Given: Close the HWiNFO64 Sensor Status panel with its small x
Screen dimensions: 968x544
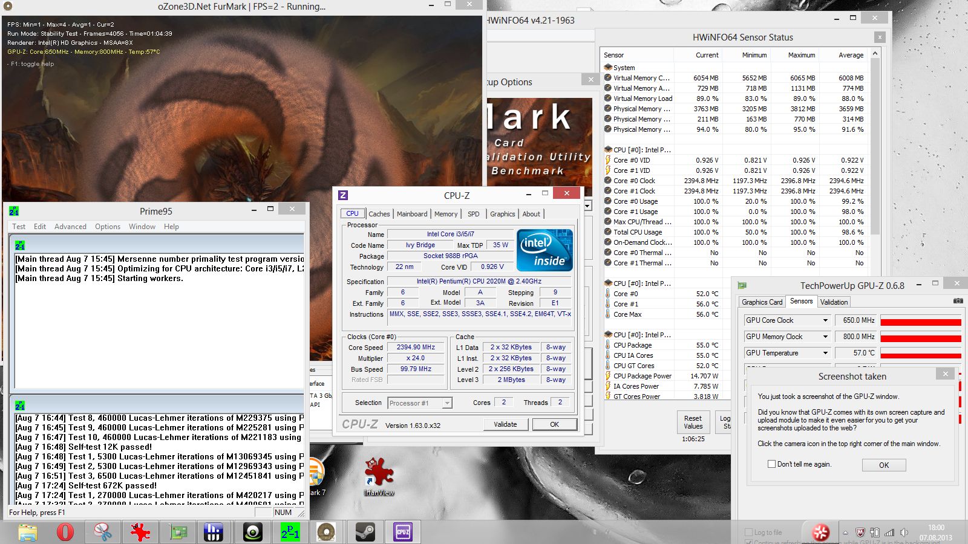Looking at the screenshot, I should (x=880, y=37).
